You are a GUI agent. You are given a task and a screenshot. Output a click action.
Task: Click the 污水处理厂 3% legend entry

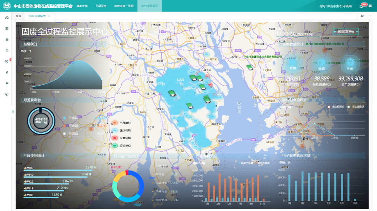click(165, 200)
